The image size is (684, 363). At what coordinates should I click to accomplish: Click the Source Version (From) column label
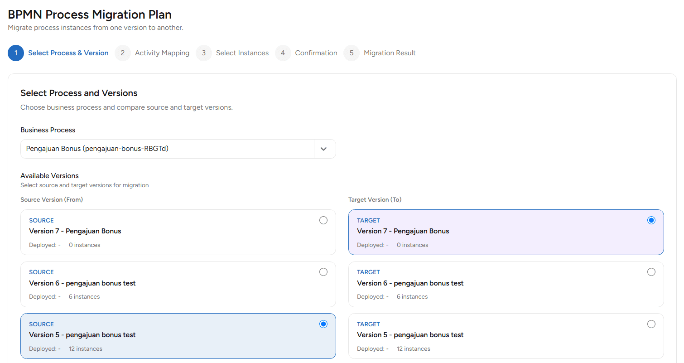[x=52, y=199]
